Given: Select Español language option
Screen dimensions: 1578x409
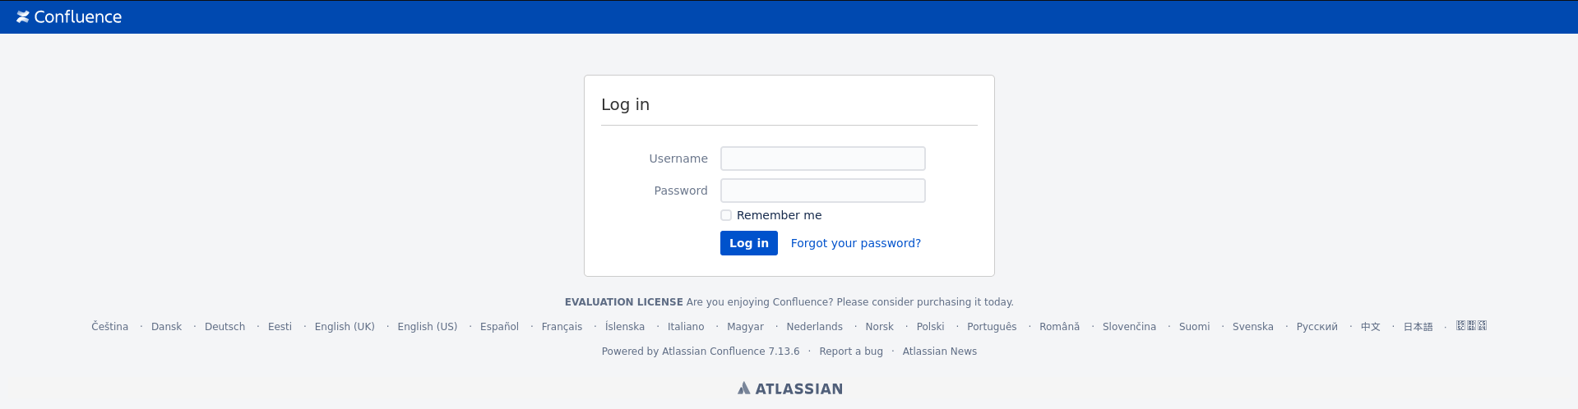Looking at the screenshot, I should pyautogui.click(x=500, y=327).
